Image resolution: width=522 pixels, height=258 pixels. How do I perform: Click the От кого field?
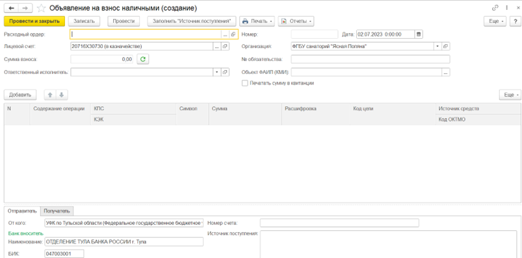pos(124,223)
